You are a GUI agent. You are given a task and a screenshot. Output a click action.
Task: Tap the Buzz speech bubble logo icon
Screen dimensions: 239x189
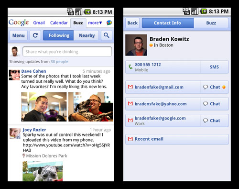click(x=109, y=23)
